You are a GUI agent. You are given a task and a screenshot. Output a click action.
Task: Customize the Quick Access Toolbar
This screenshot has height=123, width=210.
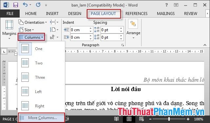pyautogui.click(x=46, y=5)
